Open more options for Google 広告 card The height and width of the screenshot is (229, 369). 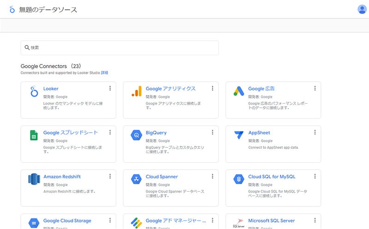tap(315, 88)
